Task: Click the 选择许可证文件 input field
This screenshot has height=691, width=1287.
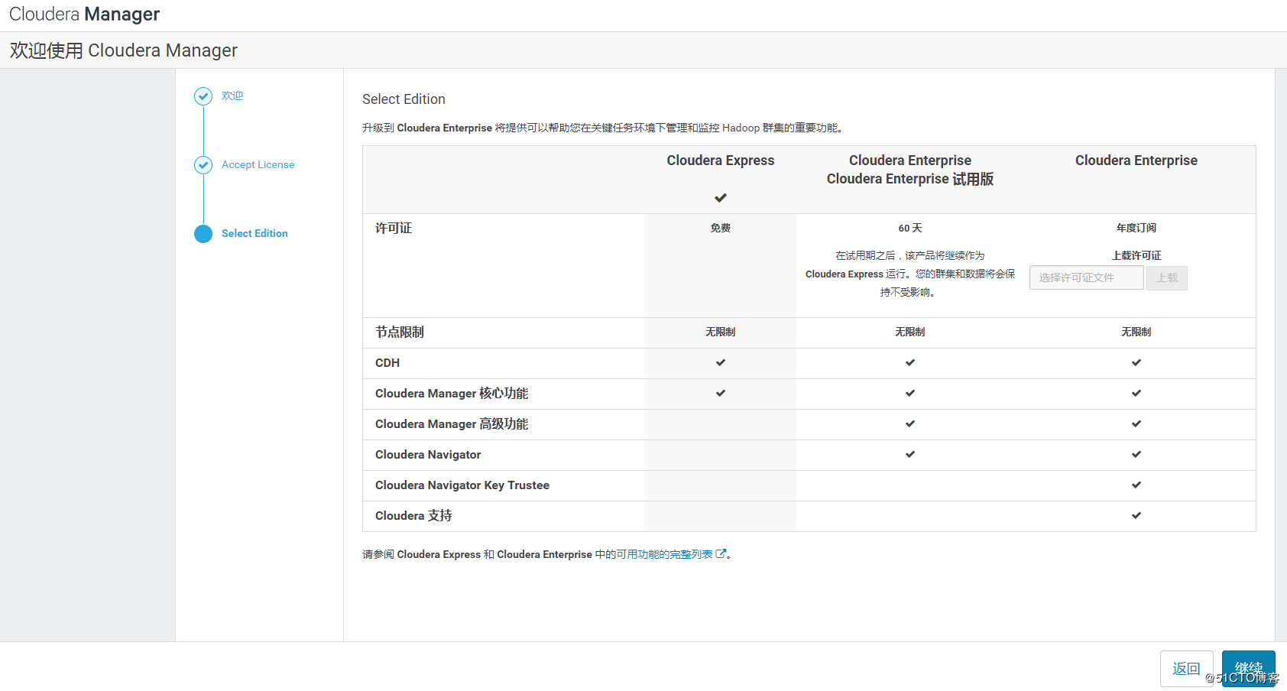Action: (x=1086, y=277)
